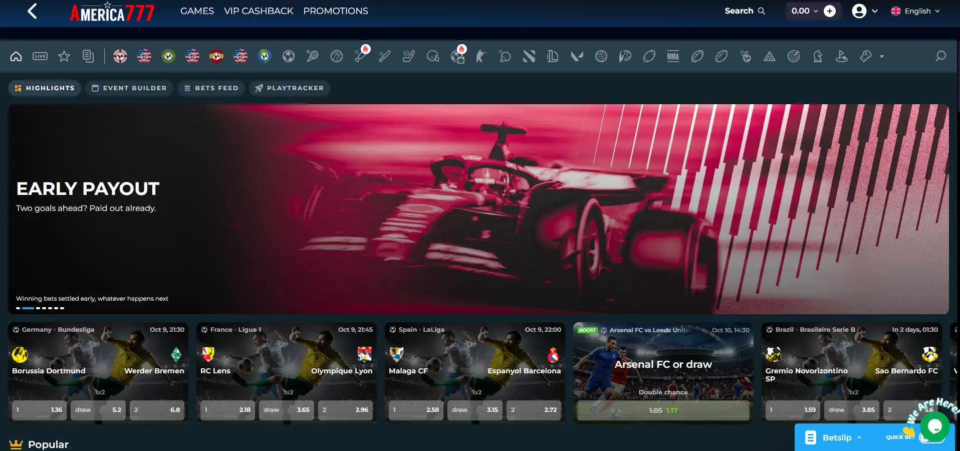
Task: Bet on Werder Bremen win at 6.8
Action: click(x=157, y=410)
